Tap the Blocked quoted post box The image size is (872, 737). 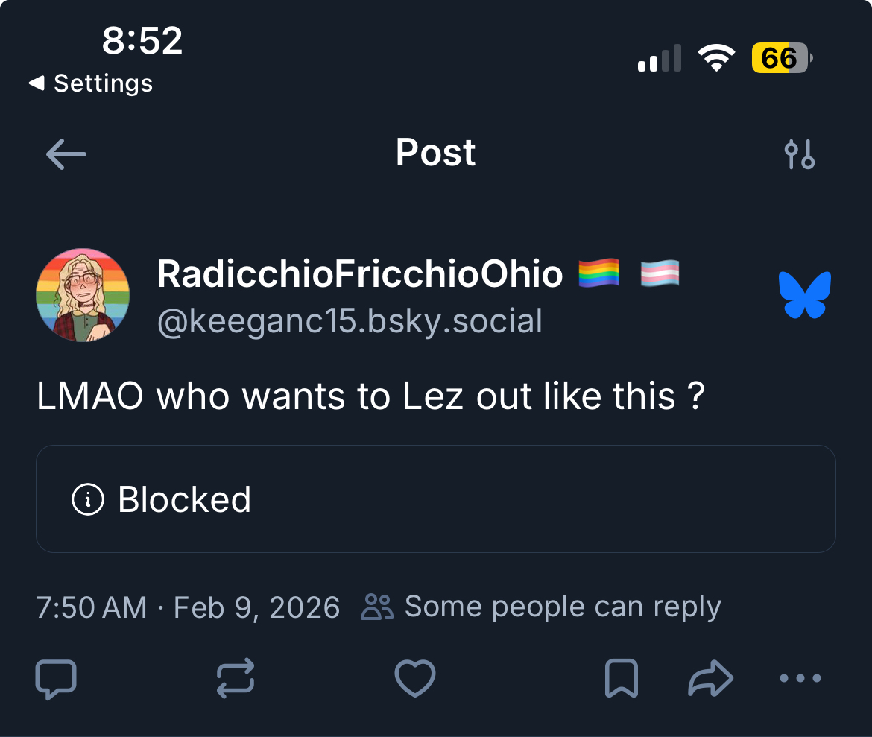pyautogui.click(x=436, y=499)
